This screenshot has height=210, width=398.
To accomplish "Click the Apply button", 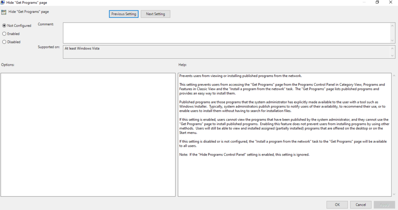I will (x=384, y=205).
